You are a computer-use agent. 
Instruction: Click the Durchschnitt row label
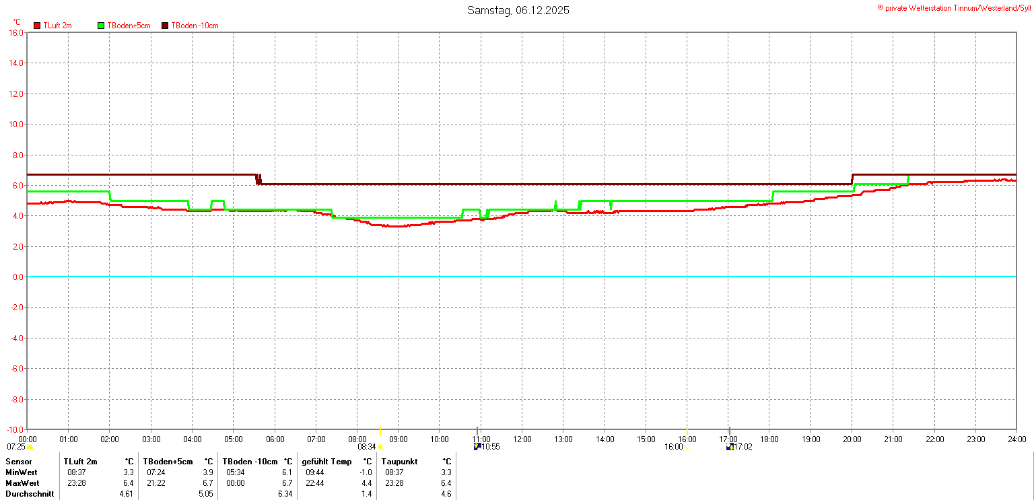click(30, 494)
